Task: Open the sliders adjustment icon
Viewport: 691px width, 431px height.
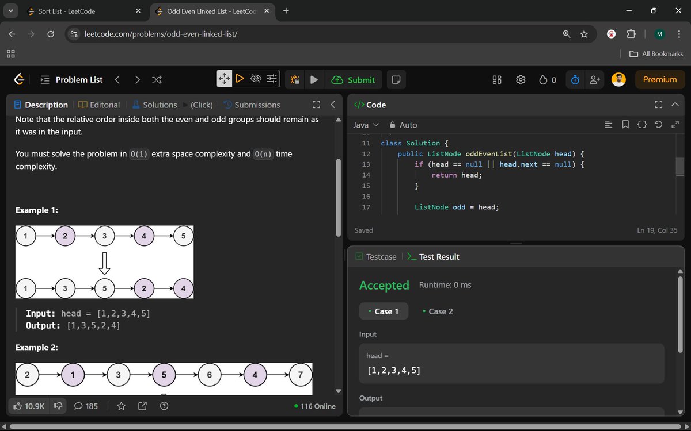Action: tap(272, 79)
